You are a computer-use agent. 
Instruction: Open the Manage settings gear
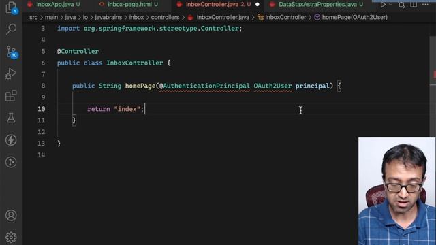pyautogui.click(x=11, y=238)
